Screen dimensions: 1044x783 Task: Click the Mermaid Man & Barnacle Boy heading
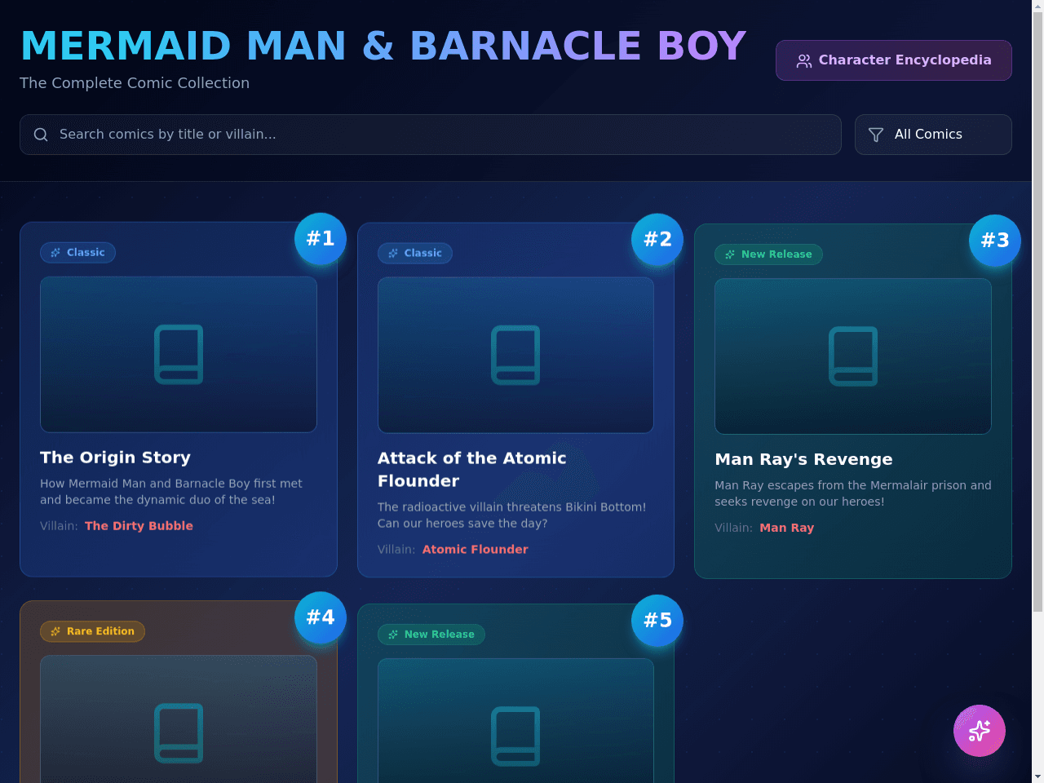click(383, 46)
